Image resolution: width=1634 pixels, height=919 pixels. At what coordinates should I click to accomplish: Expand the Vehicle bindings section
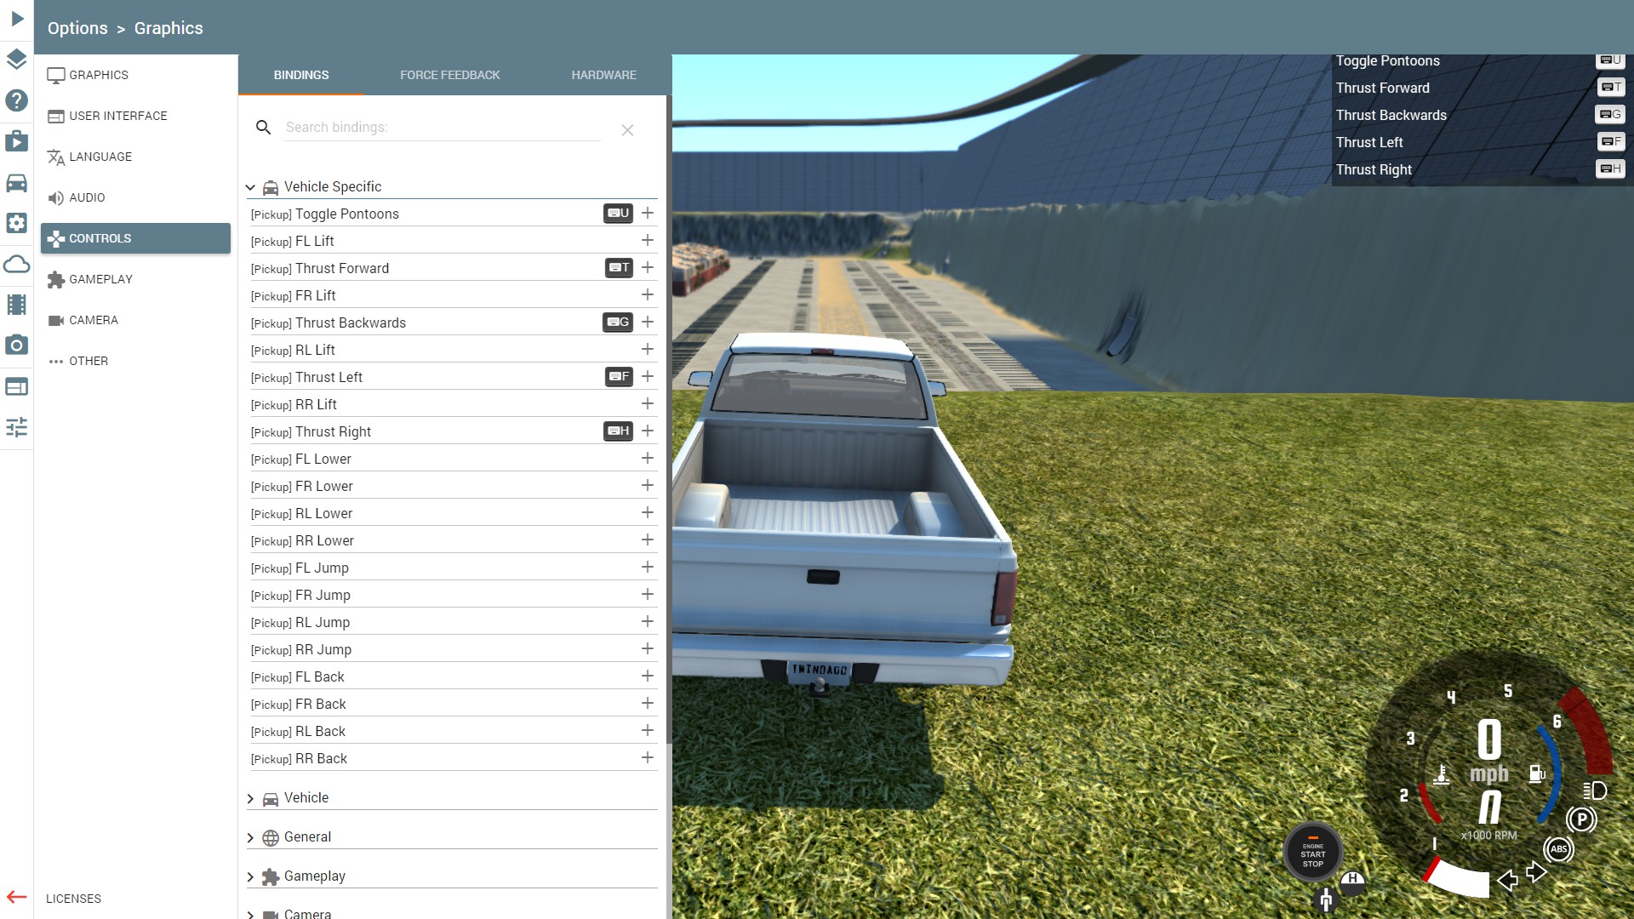tap(453, 798)
